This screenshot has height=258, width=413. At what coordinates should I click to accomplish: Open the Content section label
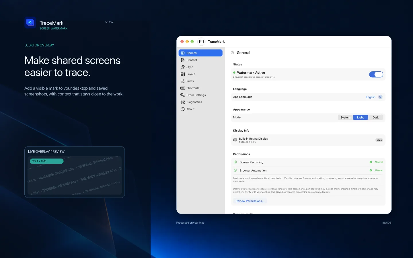(192, 60)
